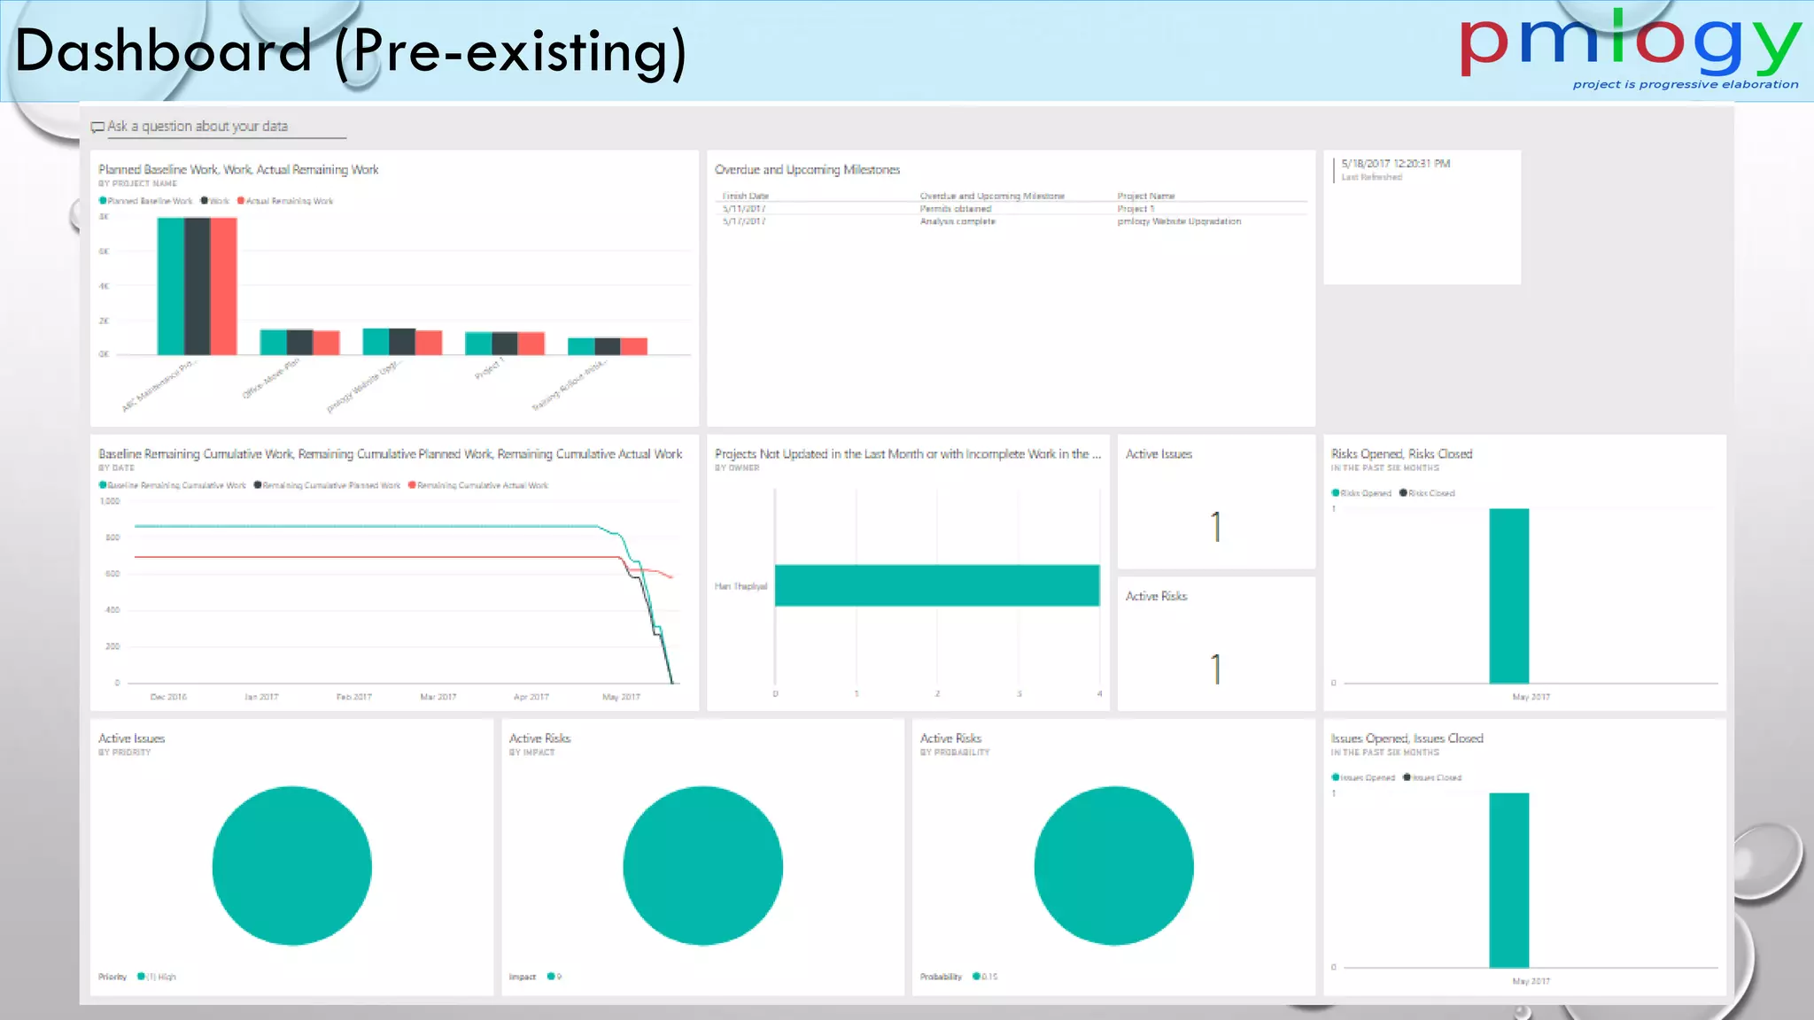This screenshot has width=1814, height=1020.
Task: Click the 'Hari Thapliyal' owner label
Action: (740, 586)
